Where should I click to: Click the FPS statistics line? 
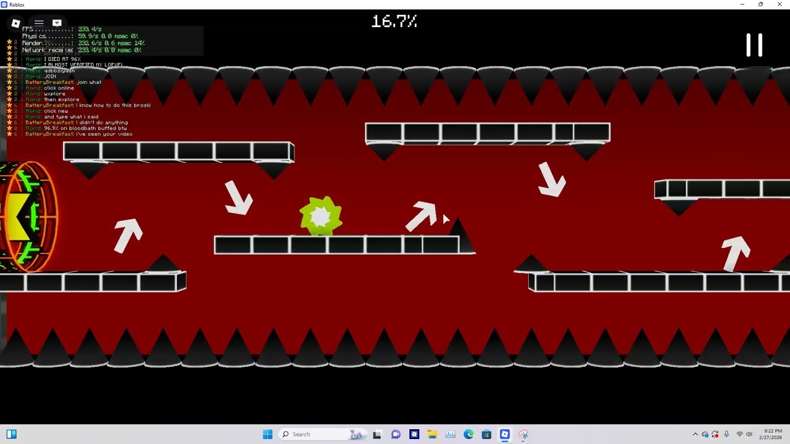point(62,29)
